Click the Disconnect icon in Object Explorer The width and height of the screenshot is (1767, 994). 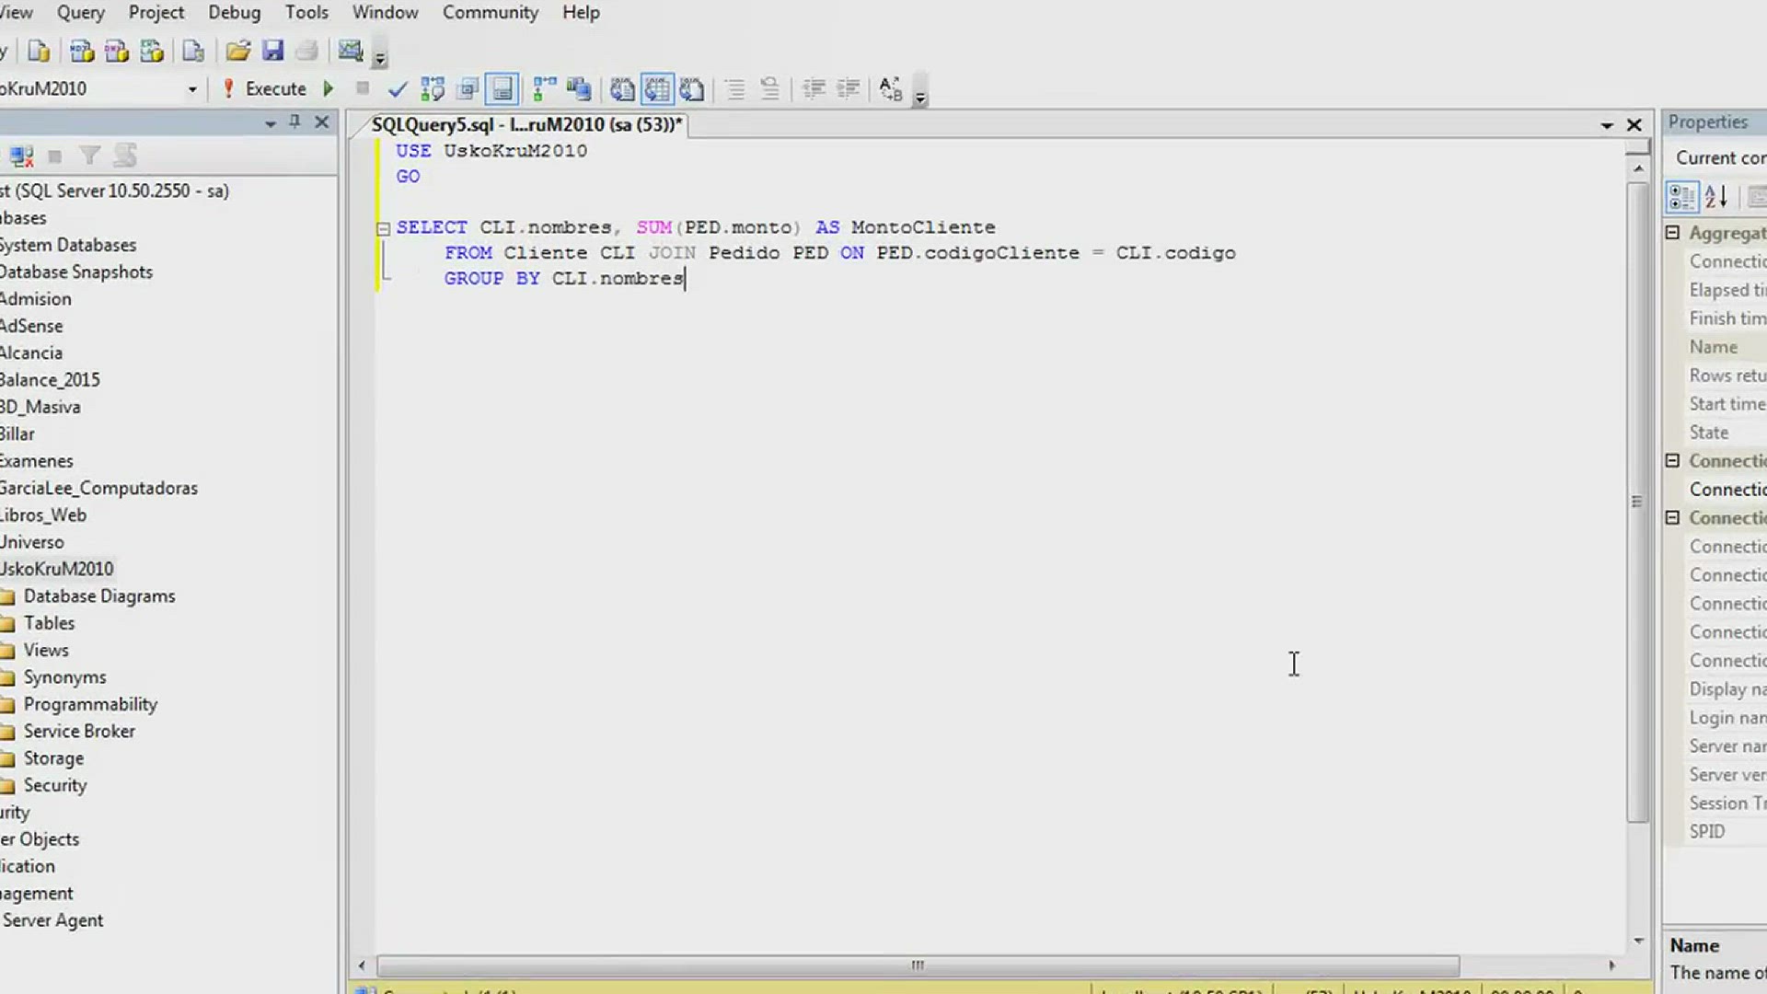[22, 156]
